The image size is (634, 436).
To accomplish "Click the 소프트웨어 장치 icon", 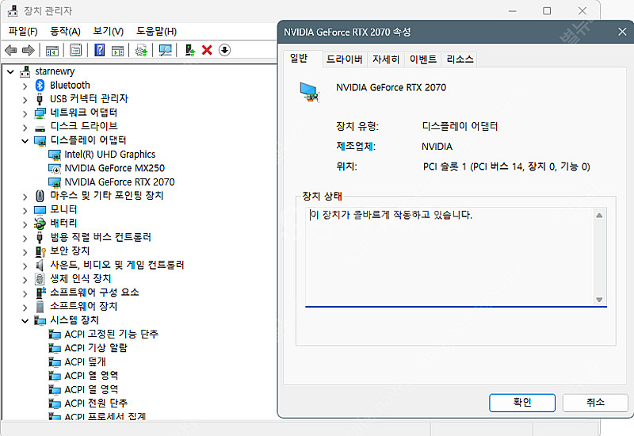I will pos(40,307).
